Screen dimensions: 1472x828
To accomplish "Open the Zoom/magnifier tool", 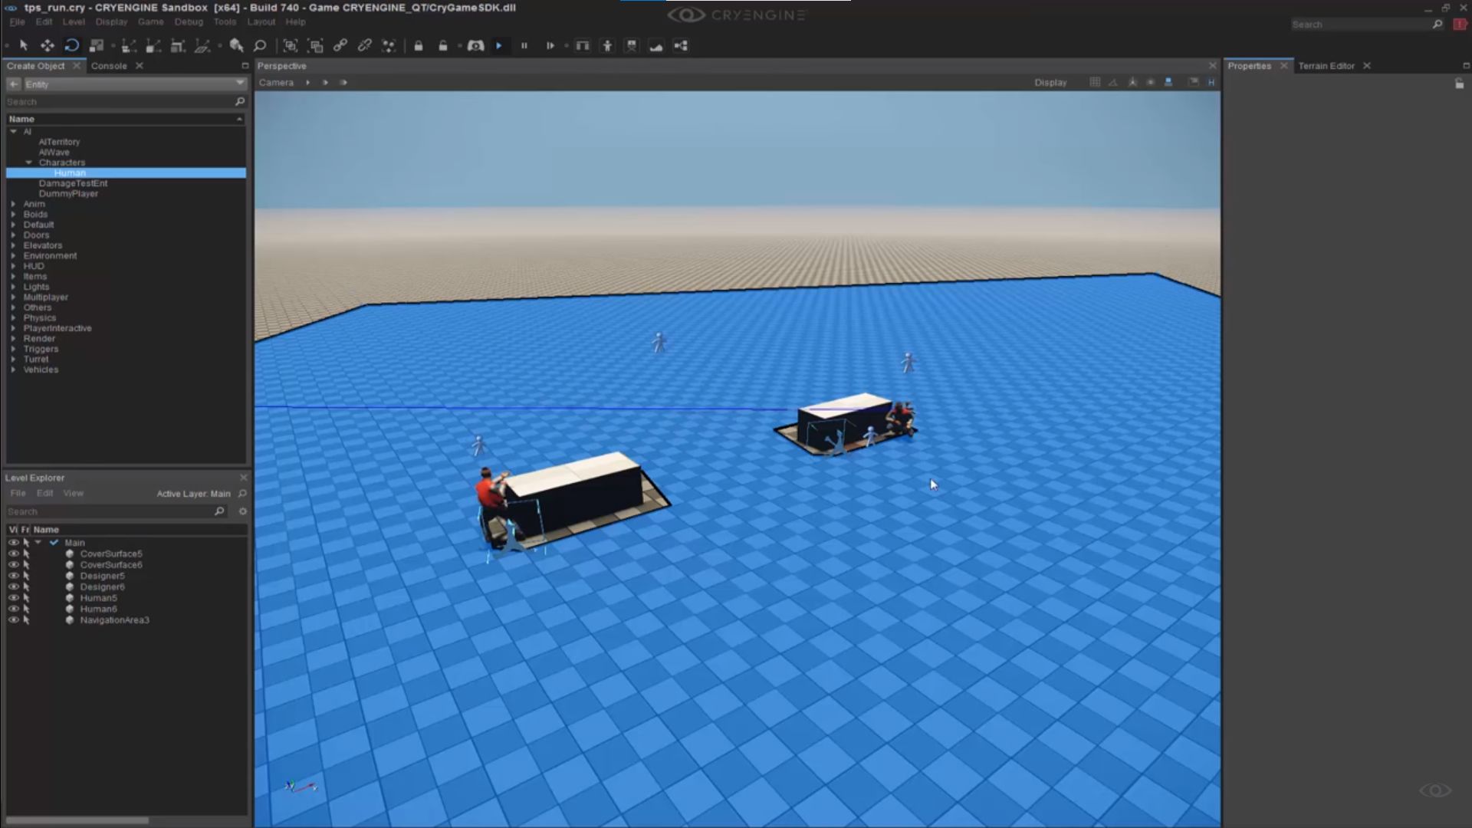I will [260, 46].
